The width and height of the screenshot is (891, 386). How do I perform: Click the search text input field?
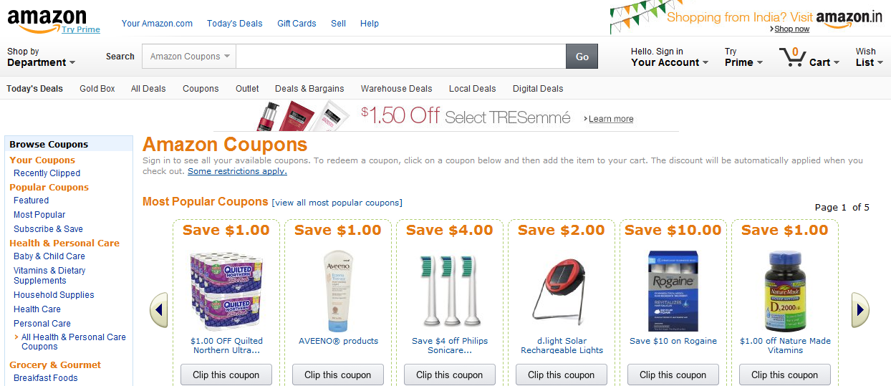tap(400, 57)
